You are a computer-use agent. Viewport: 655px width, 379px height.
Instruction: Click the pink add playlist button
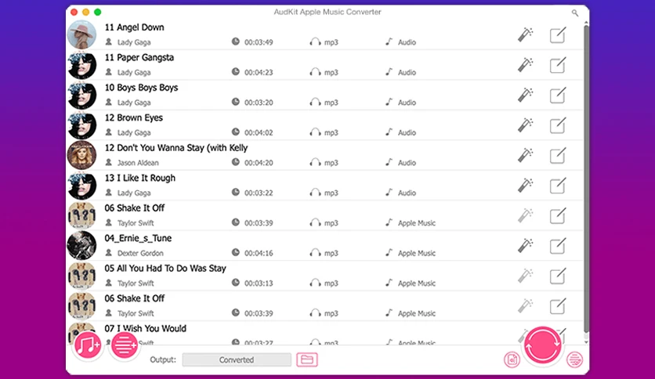124,345
